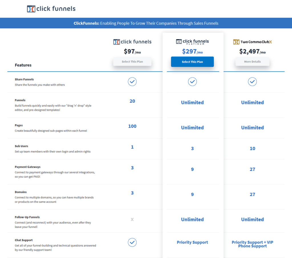Image resolution: width=292 pixels, height=258 pixels.
Task: Click Pages Unlimited in Two Comma Club X column
Action: tap(252, 128)
